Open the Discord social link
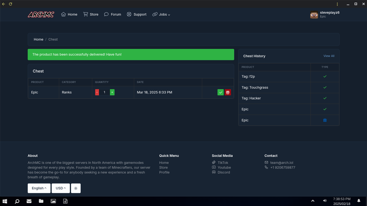The image size is (367, 206). click(x=221, y=172)
